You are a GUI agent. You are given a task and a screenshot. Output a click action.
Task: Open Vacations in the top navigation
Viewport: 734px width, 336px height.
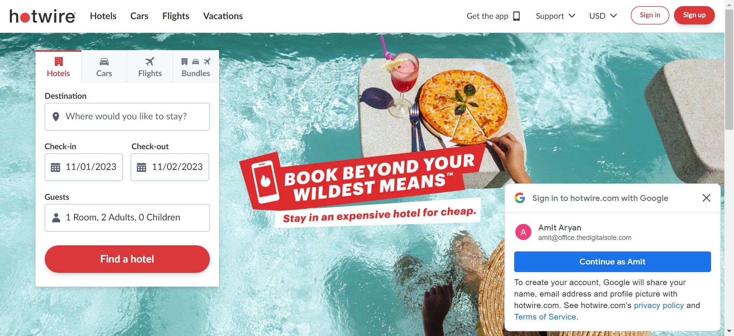[223, 16]
